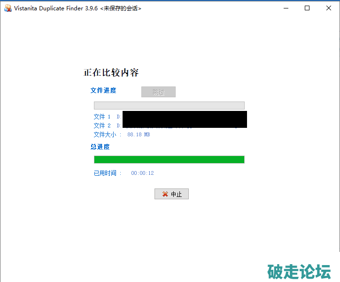
Task: Click the window title text with 未保存的会话
Action: pyautogui.click(x=77, y=8)
